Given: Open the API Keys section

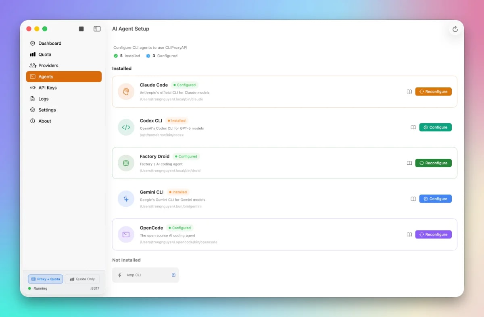Looking at the screenshot, I should click(48, 87).
